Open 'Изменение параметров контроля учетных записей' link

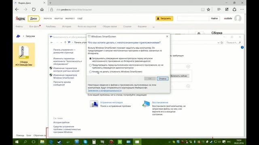66,70
